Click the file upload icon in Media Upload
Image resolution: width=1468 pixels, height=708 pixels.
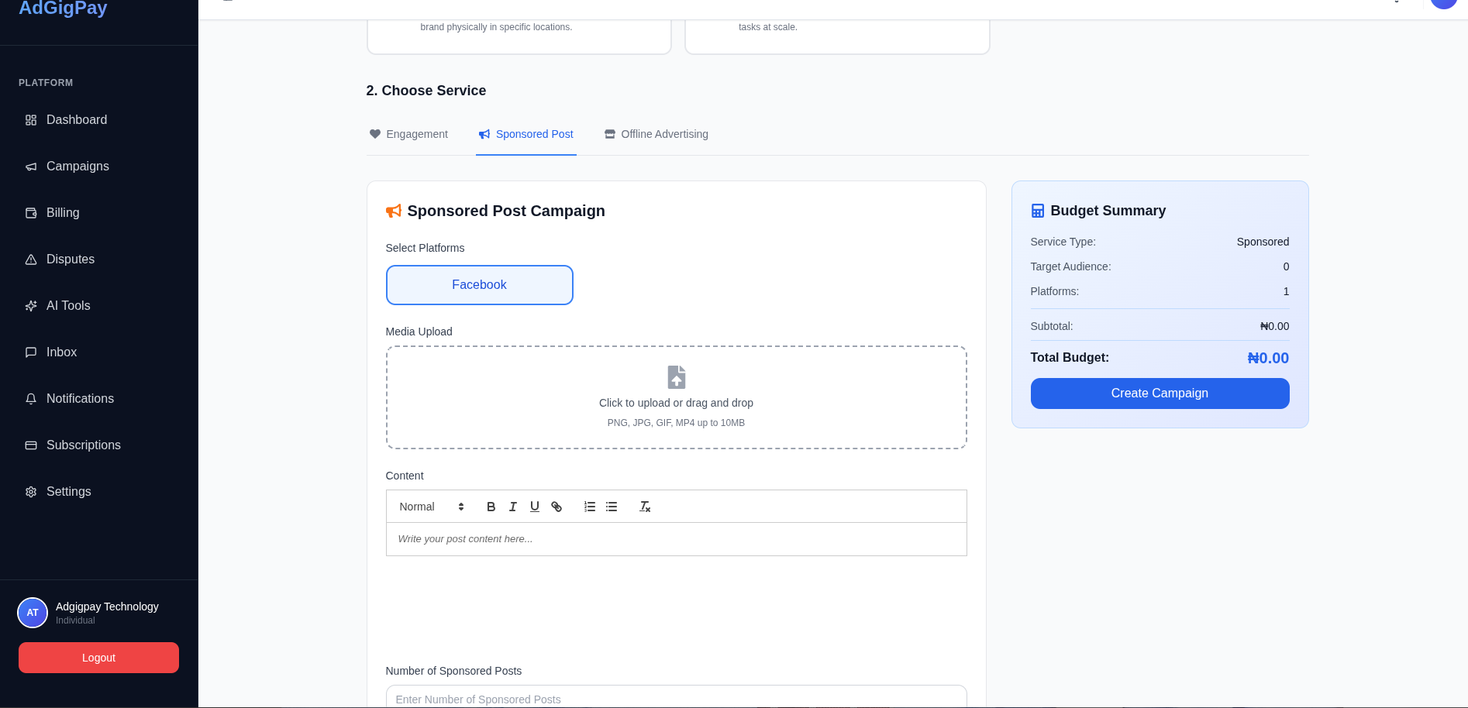(x=677, y=377)
